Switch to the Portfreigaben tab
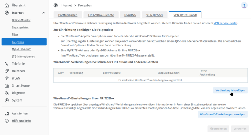Image resolution: width=251 pixels, height=135 pixels. (68, 15)
